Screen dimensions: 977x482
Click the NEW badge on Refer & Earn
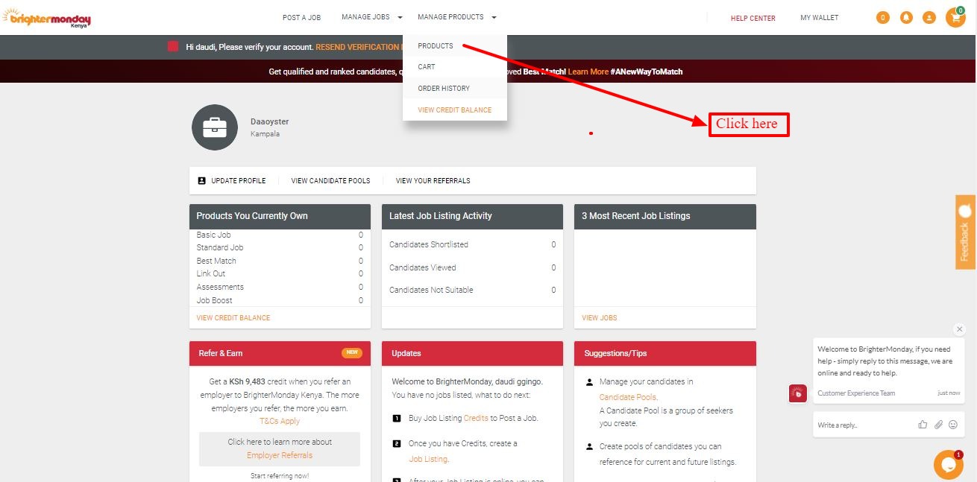pyautogui.click(x=352, y=353)
